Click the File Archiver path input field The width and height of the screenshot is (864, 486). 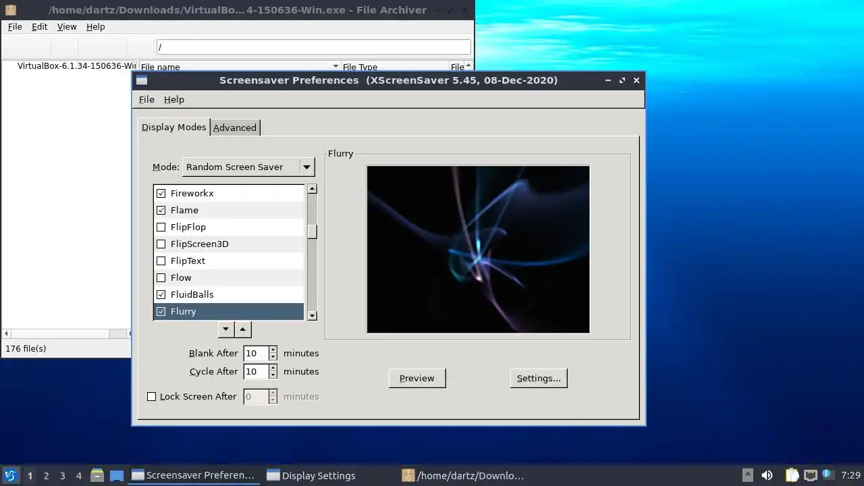(x=313, y=47)
